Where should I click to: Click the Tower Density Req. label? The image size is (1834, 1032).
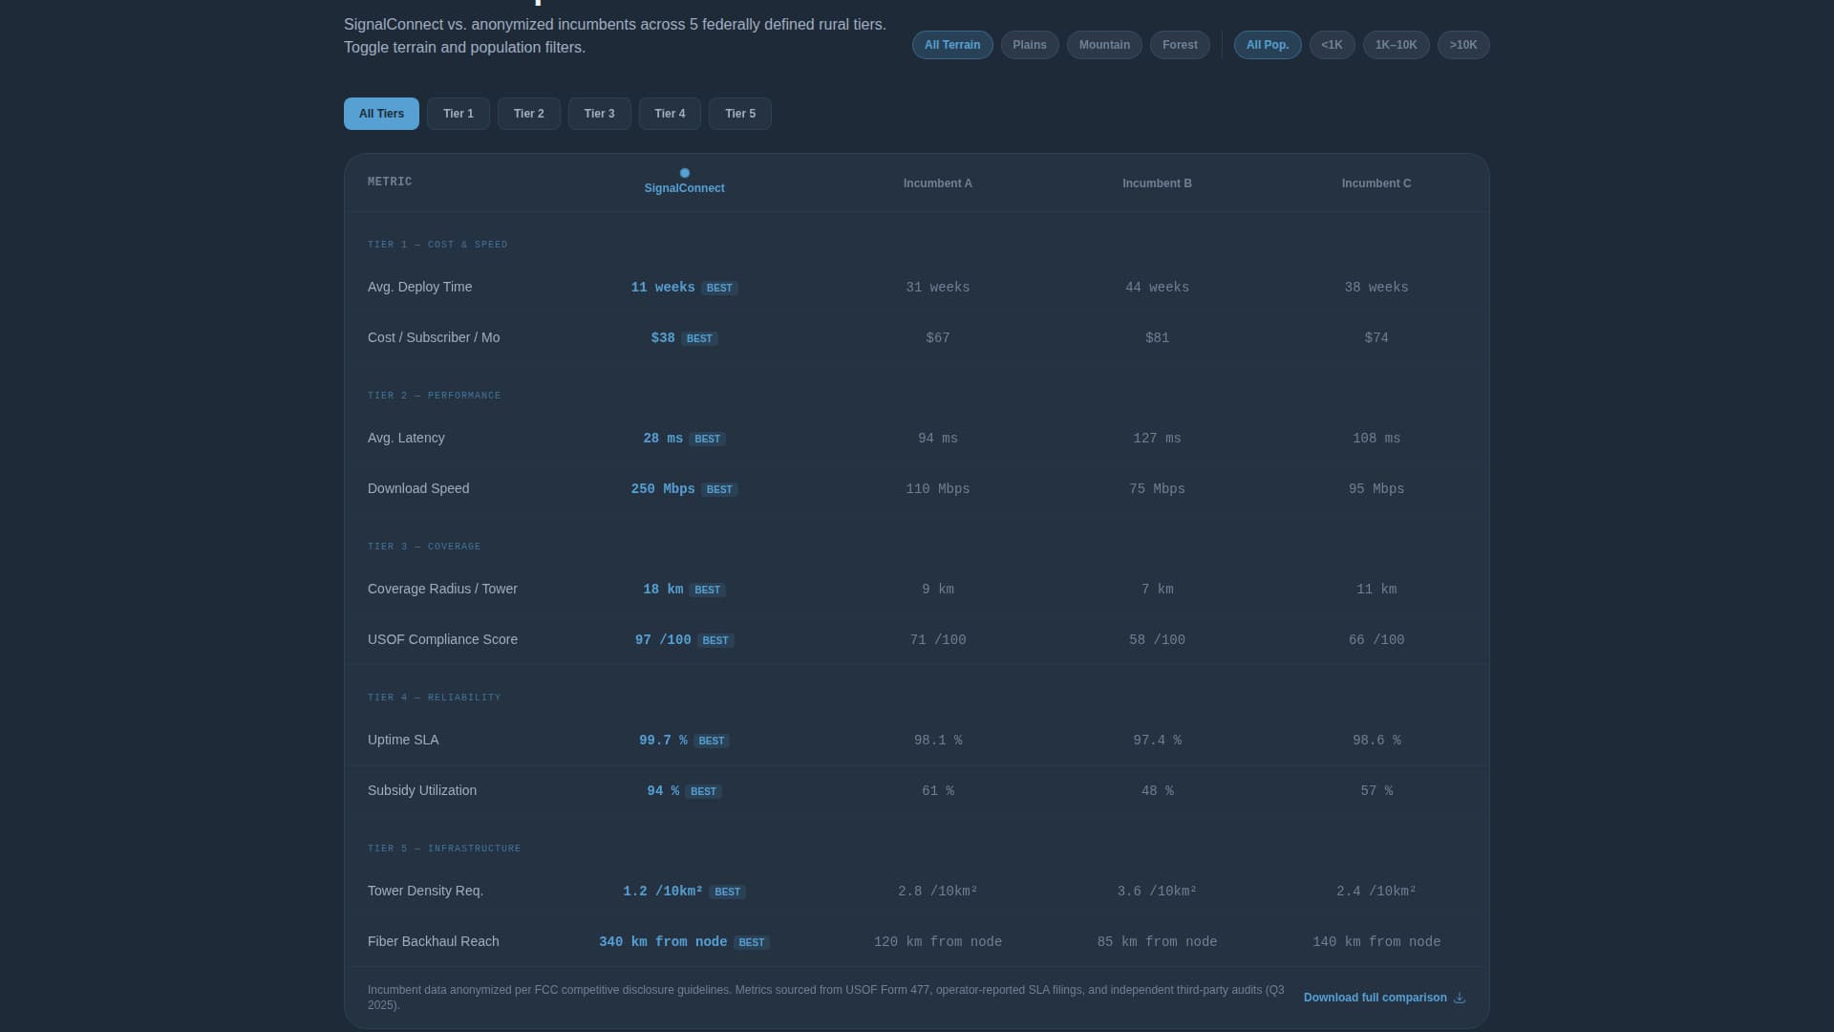[425, 891]
